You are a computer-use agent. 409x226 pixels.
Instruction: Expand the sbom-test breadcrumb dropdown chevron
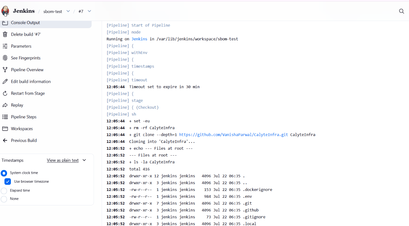[68, 11]
